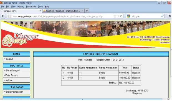Open the Tools menu
172x101 pixels.
[x=41, y=7]
